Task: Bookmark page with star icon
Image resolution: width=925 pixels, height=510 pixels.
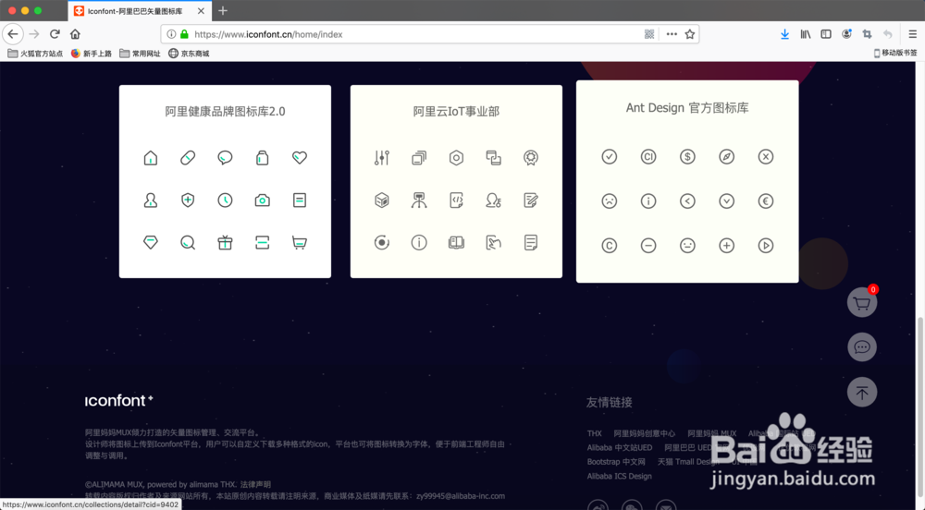Action: click(690, 34)
